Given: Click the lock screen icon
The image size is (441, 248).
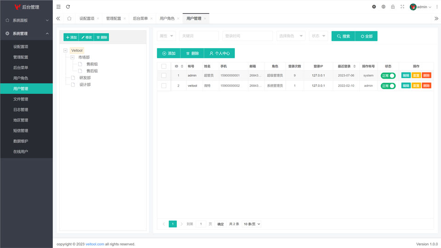Looking at the screenshot, I should point(393,7).
